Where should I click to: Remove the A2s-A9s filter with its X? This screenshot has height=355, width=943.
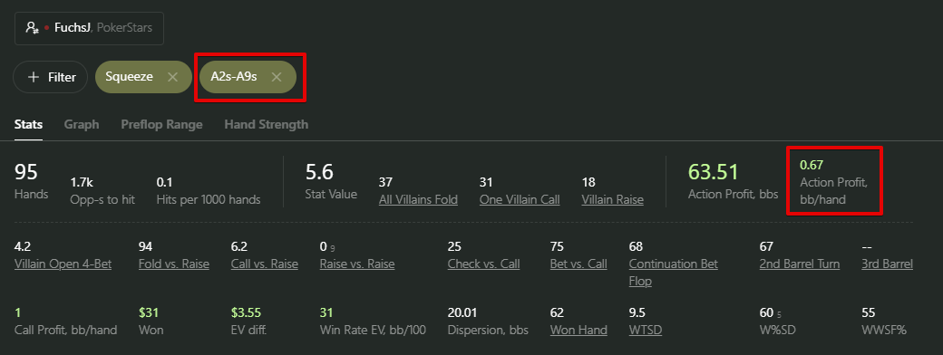[277, 77]
